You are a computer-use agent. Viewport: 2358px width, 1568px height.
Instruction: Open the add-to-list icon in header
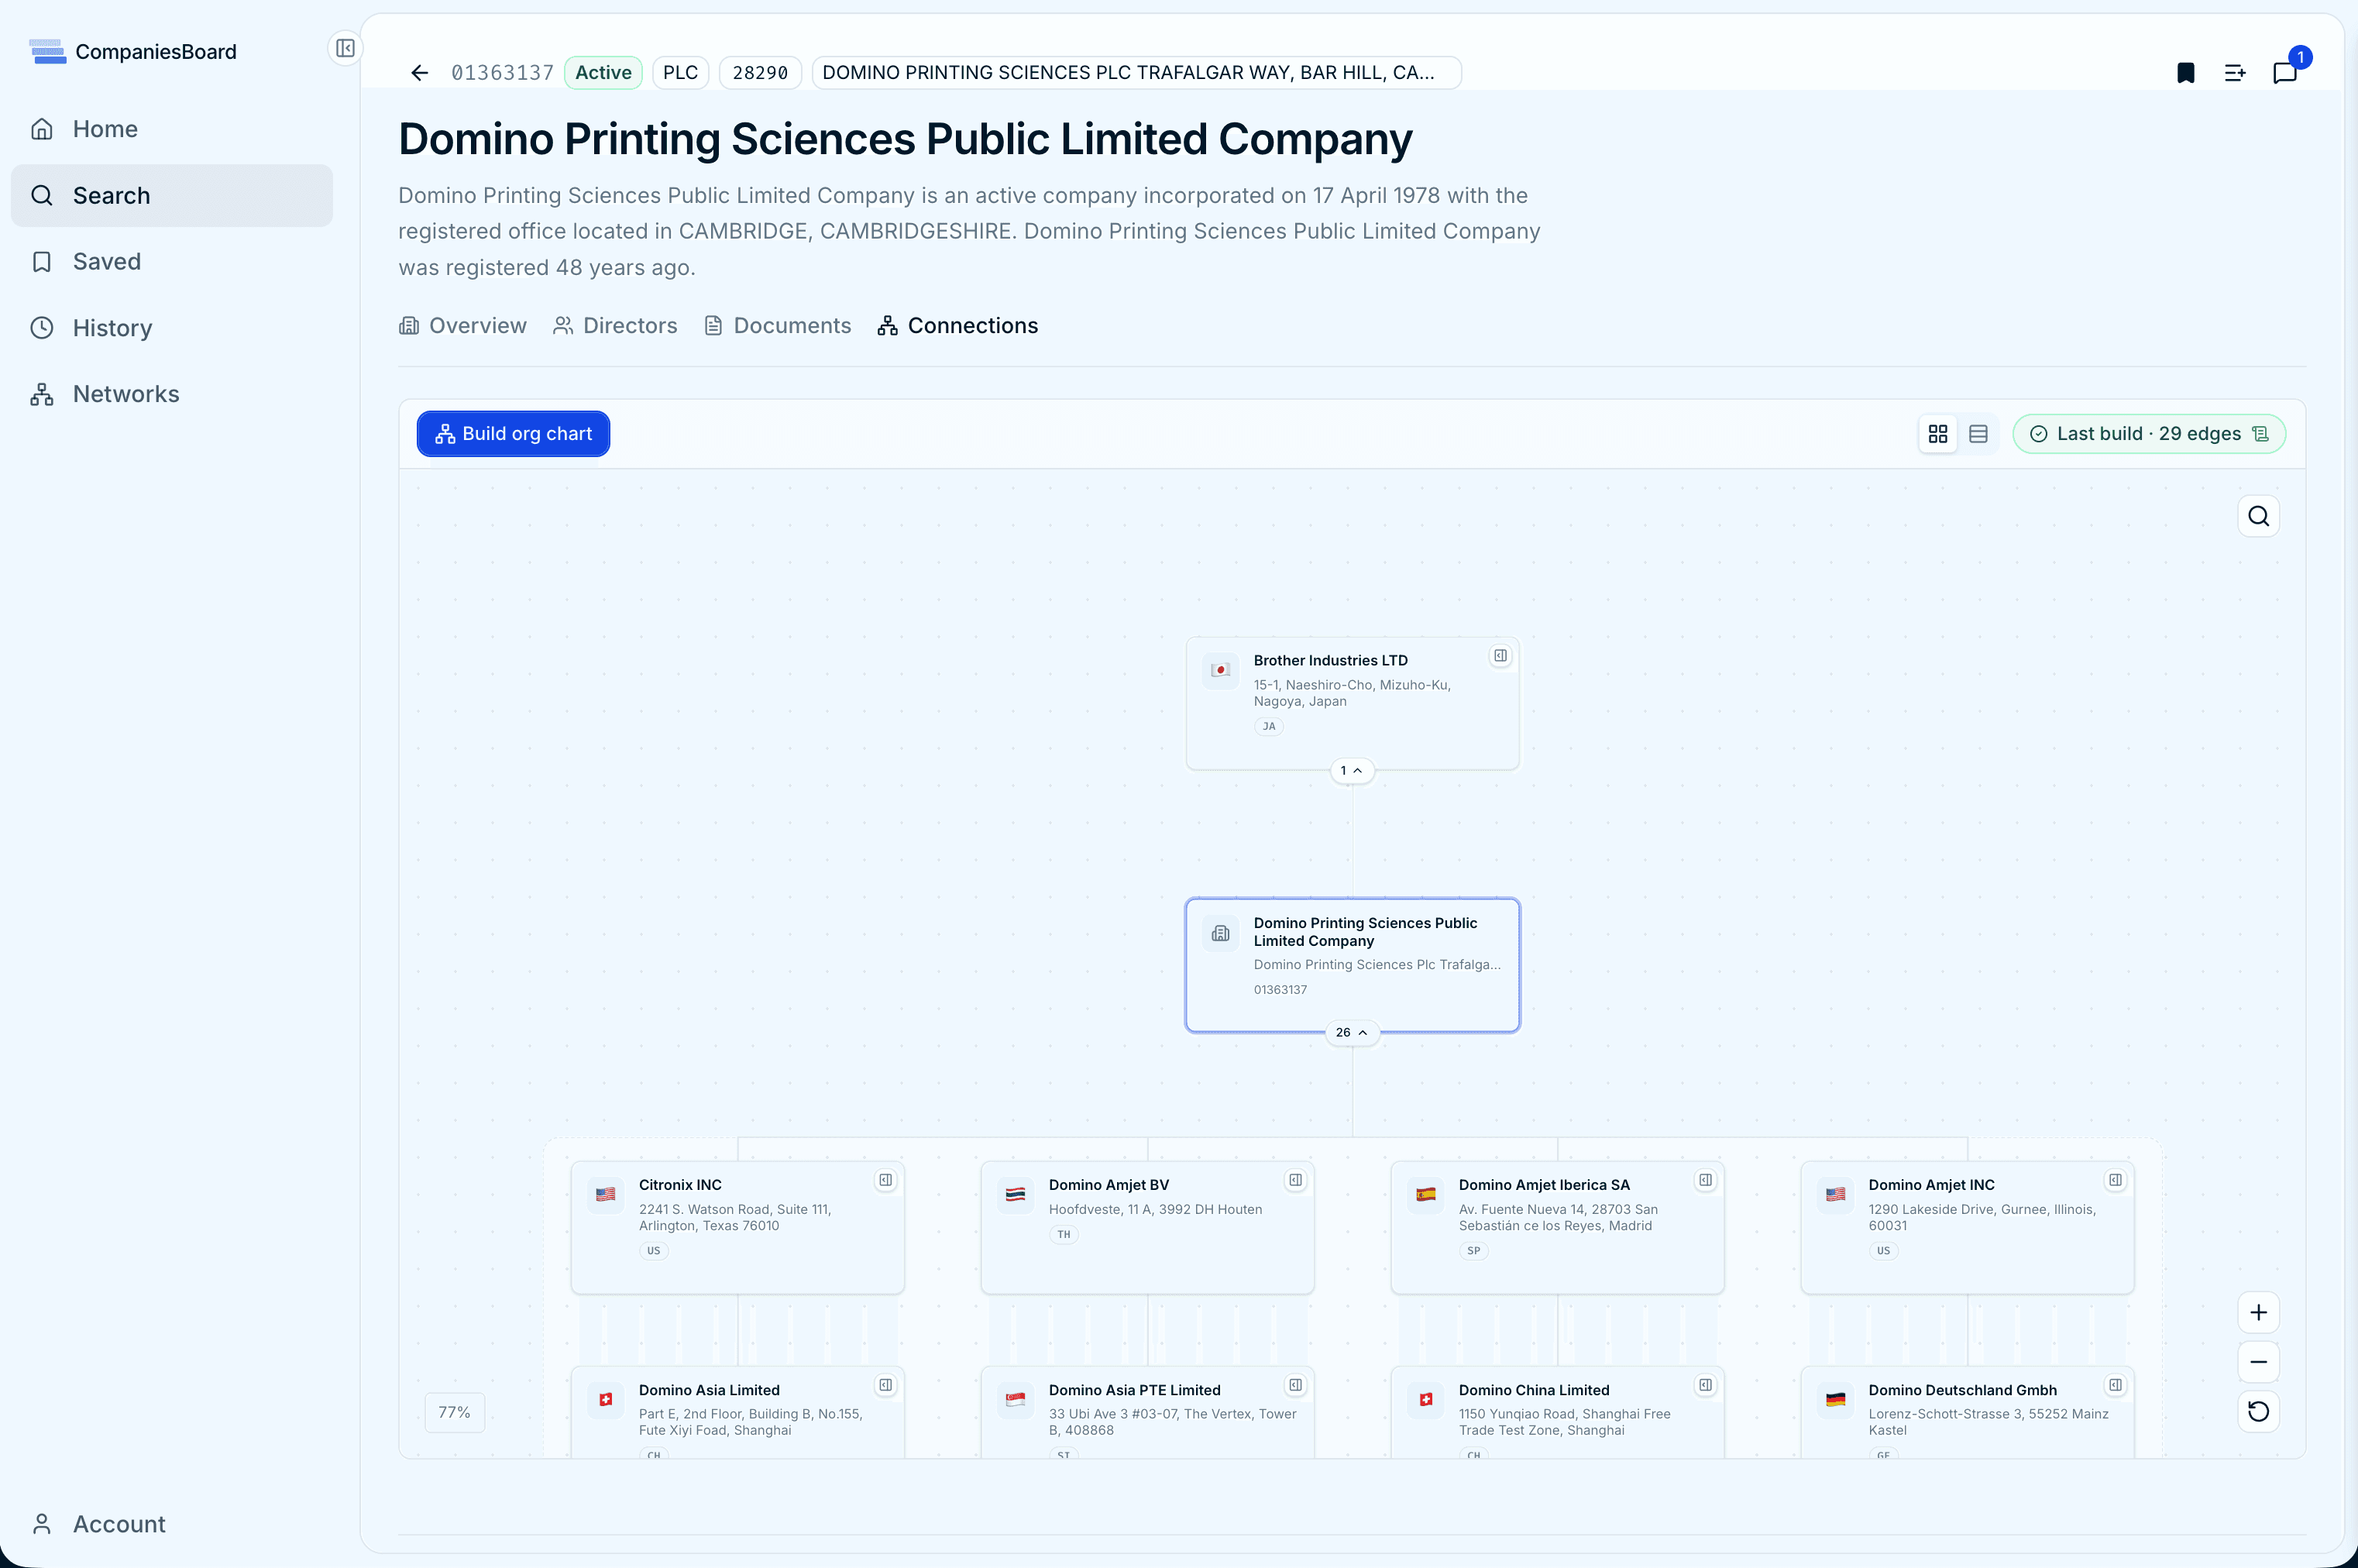(2235, 73)
